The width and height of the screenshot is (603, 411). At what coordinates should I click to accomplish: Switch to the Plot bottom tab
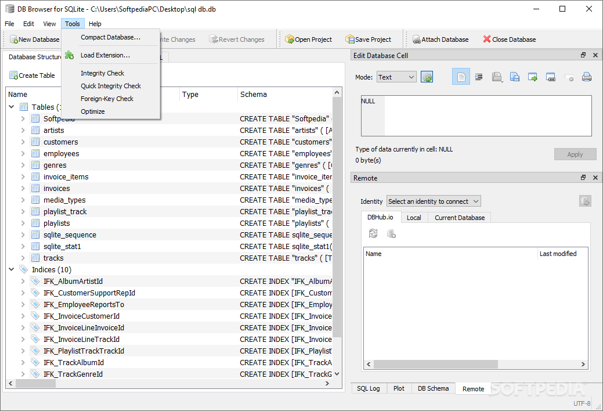click(399, 388)
